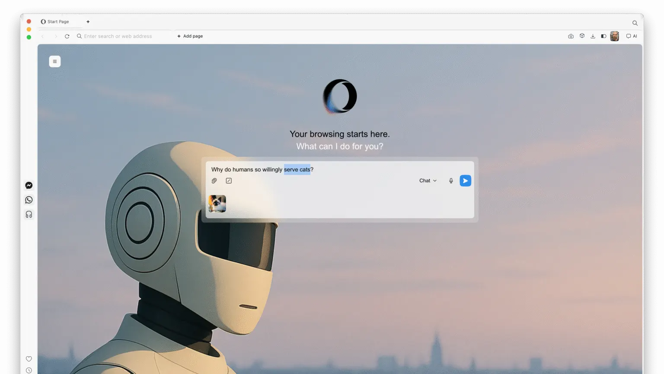
Task: Select the 3D cube toolbar icon
Action: (582, 36)
